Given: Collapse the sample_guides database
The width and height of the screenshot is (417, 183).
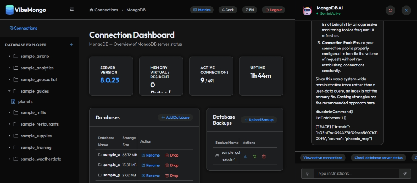Looking at the screenshot, I should pos(9,91).
